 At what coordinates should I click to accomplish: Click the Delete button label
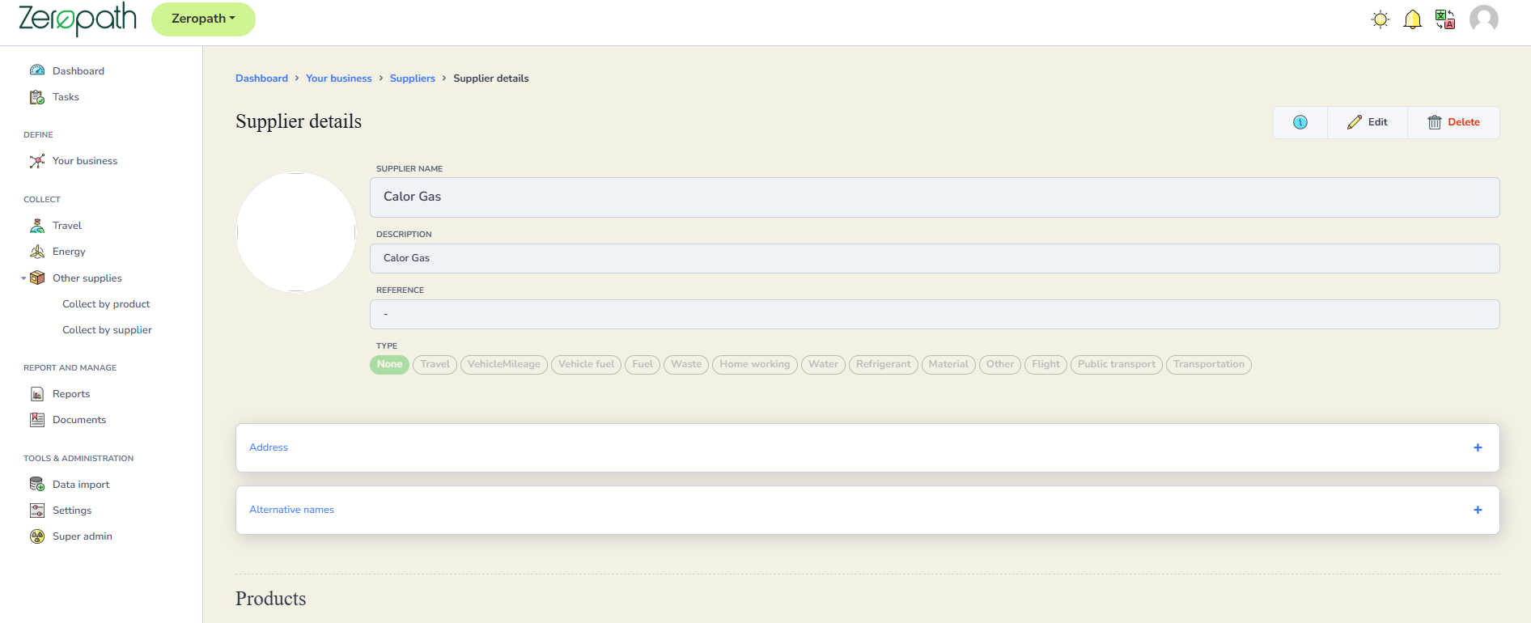(1464, 122)
